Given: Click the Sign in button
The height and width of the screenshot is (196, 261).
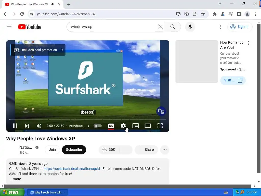Looking at the screenshot, I should [x=240, y=27].
